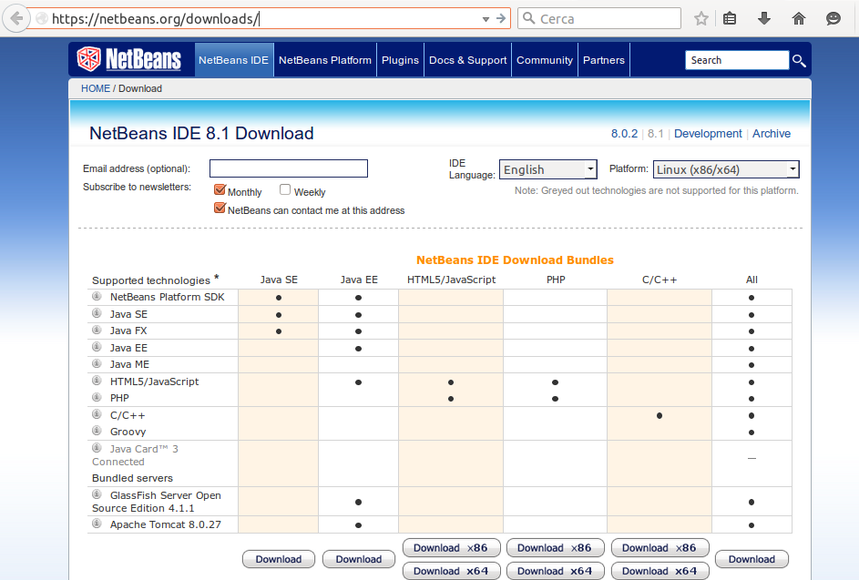Download C/C++ x64 bundle
859x580 pixels.
(x=660, y=571)
